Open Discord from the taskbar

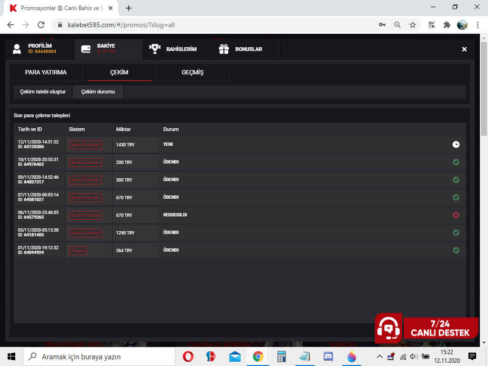(x=328, y=356)
